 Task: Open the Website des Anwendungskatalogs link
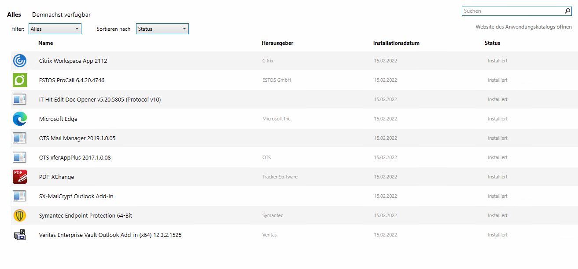pos(524,27)
